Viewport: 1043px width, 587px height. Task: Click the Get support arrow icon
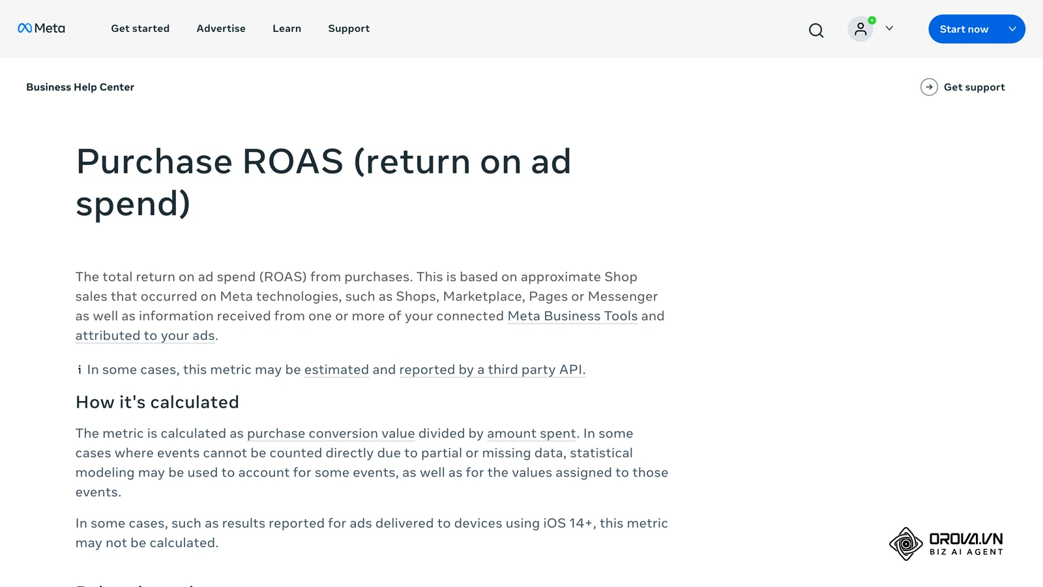[929, 87]
